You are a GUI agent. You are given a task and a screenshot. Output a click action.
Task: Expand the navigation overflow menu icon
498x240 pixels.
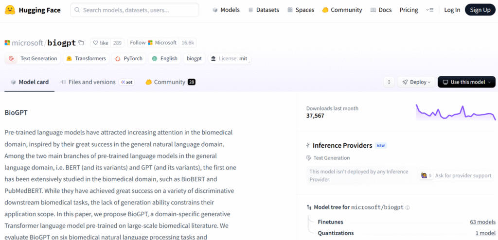[x=429, y=10]
